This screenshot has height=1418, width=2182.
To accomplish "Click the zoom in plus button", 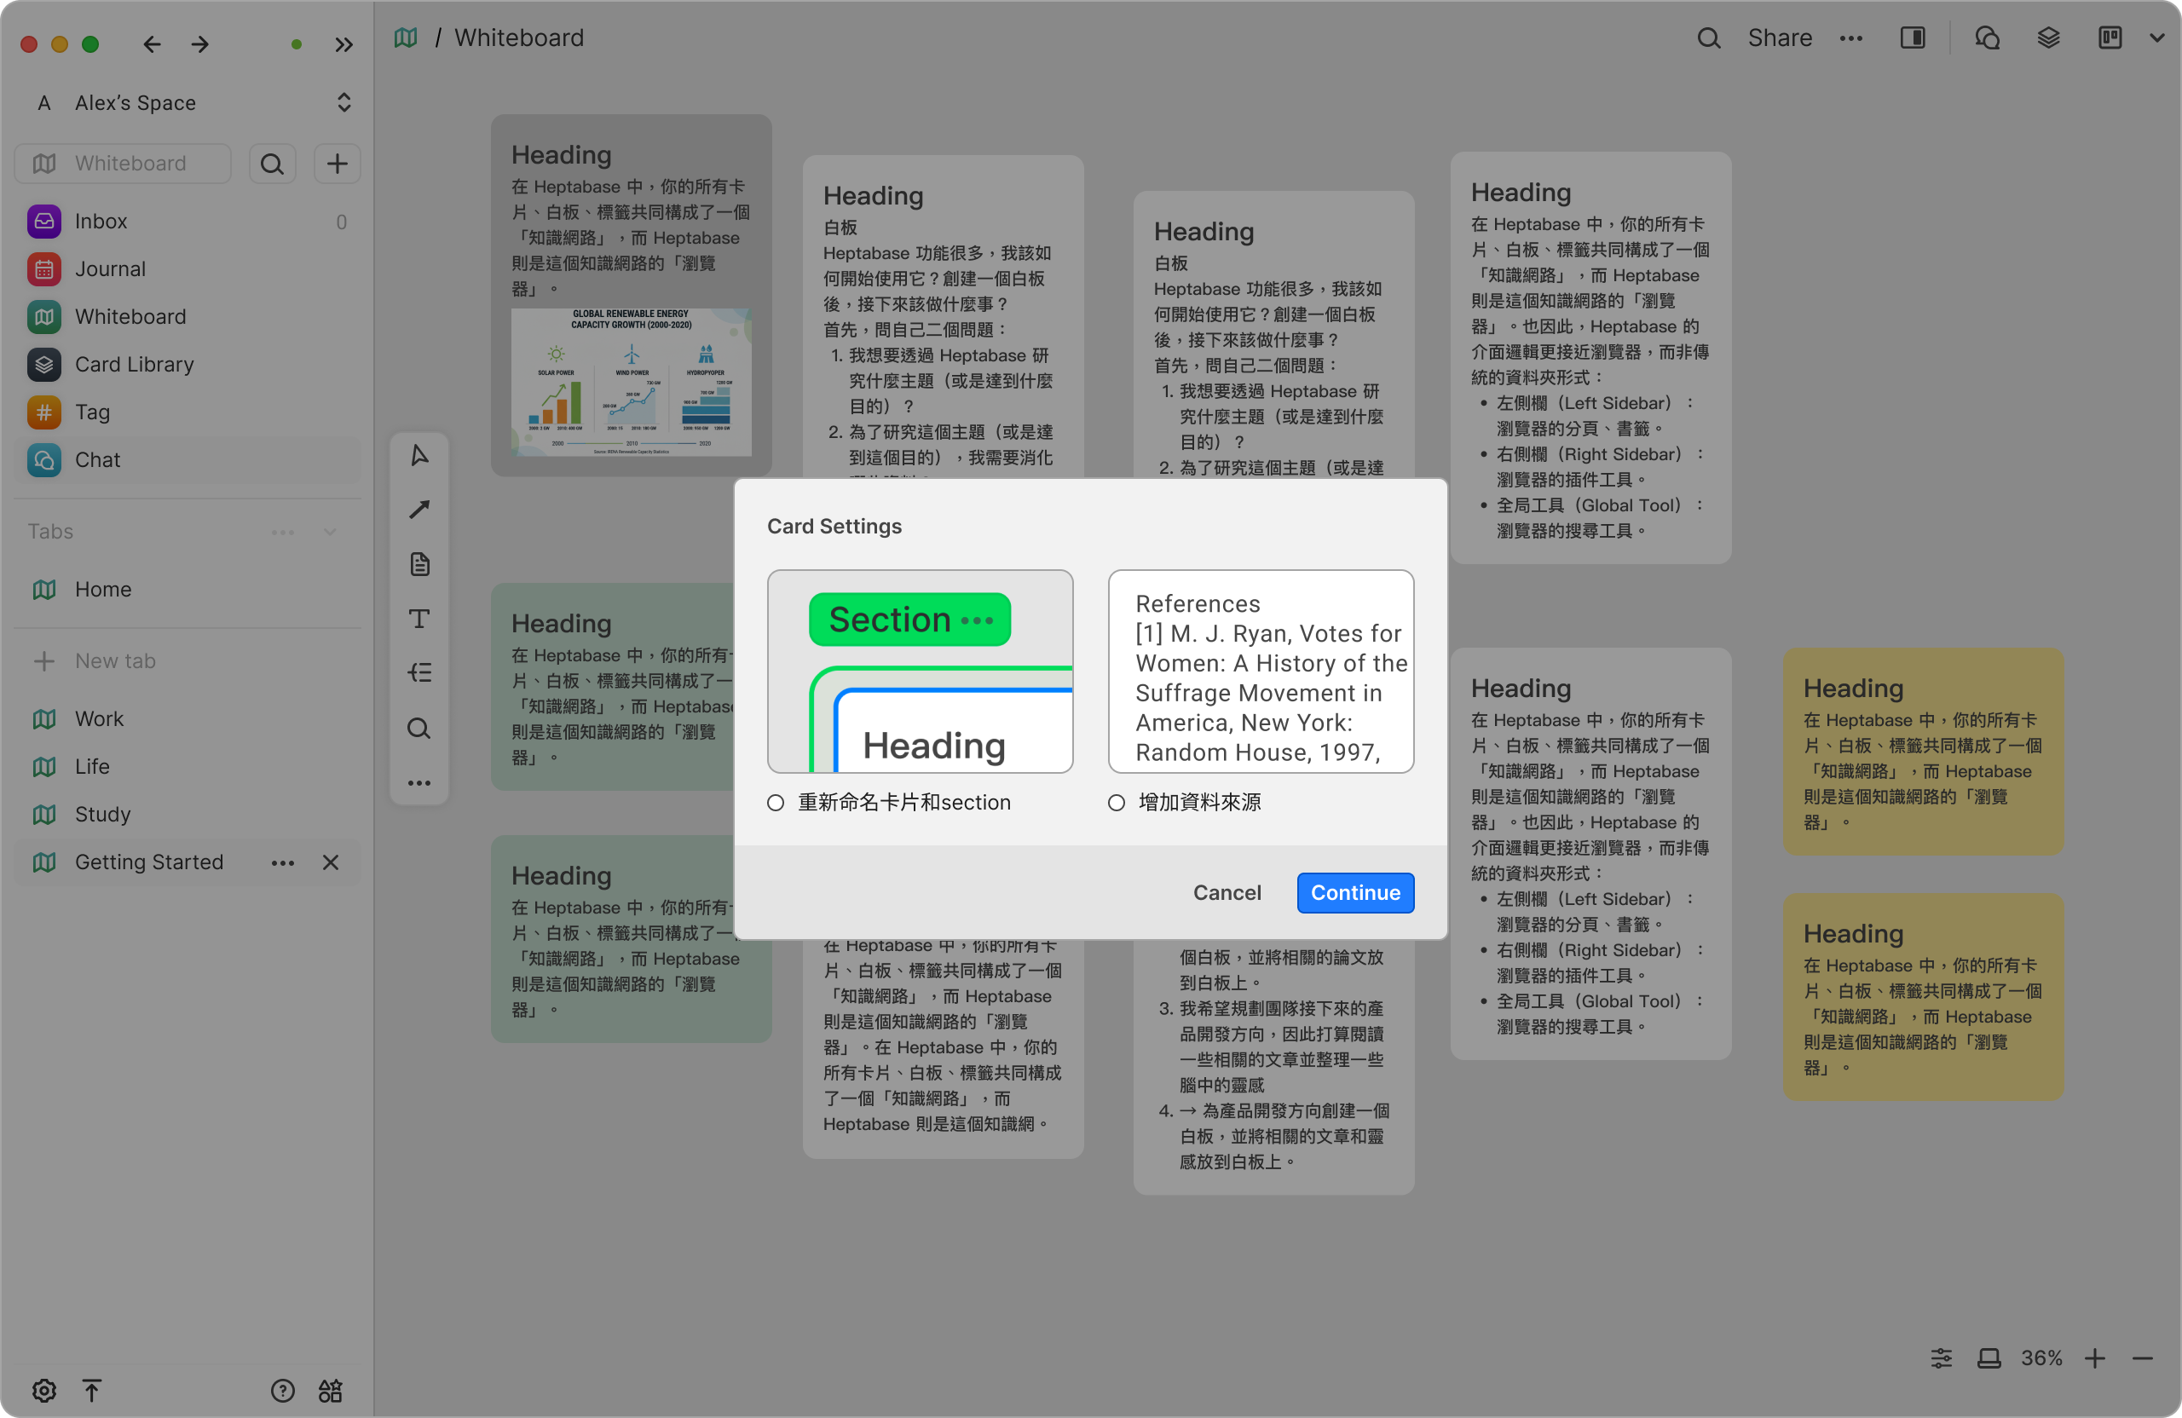I will coord(2095,1357).
